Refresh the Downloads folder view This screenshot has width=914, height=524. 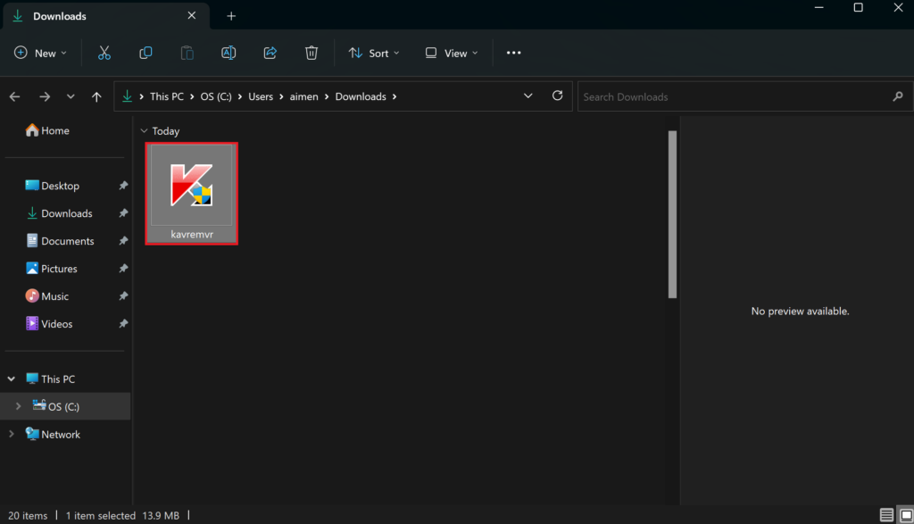(x=557, y=96)
